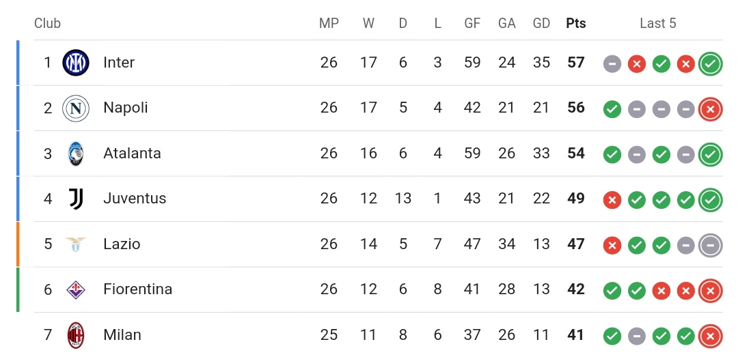This screenshot has width=738, height=357.
Task: Click the Juventus logo icon
Action: pyautogui.click(x=76, y=199)
